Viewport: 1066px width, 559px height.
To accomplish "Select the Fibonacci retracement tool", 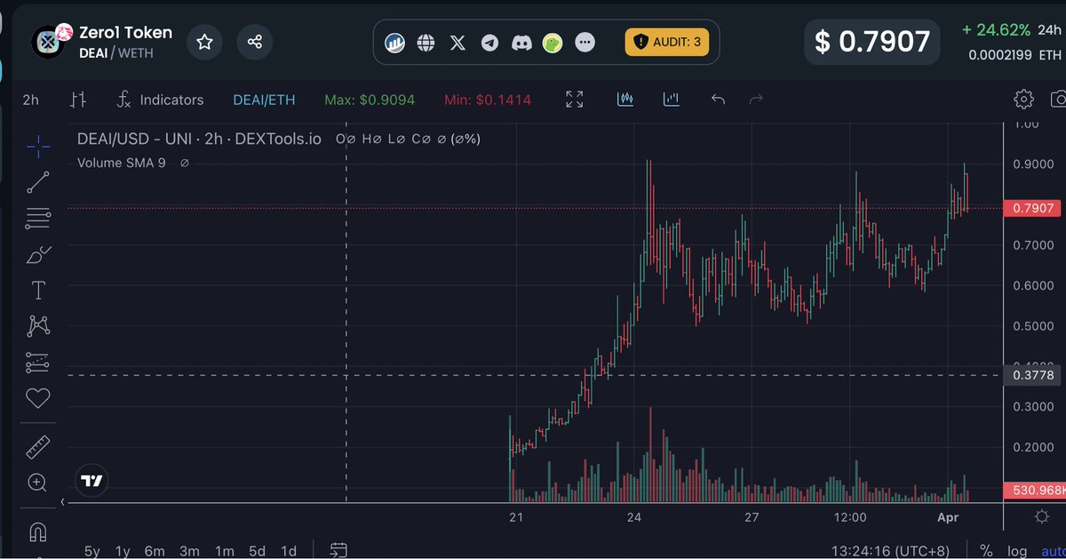I will (x=38, y=219).
